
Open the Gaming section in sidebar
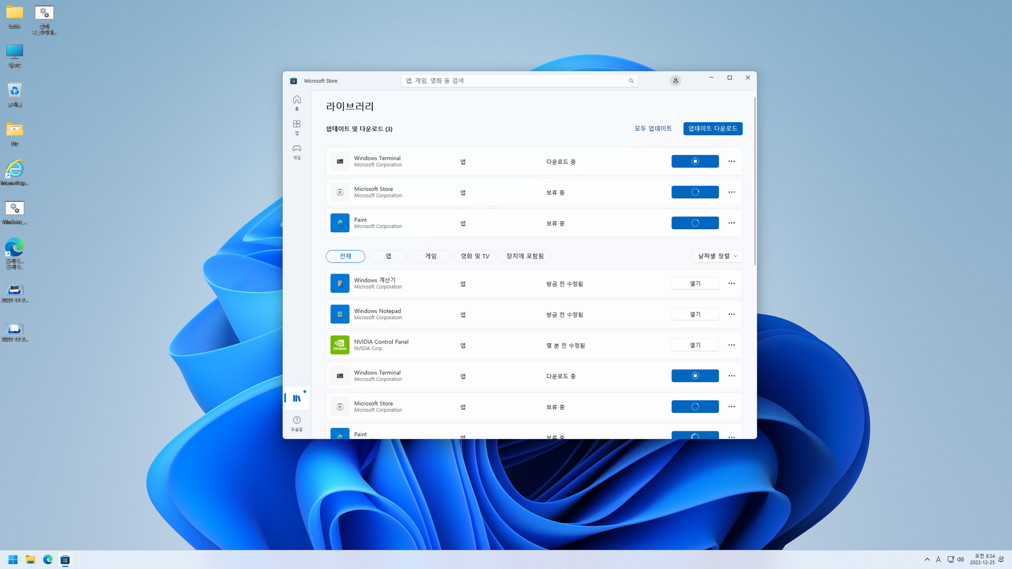click(297, 151)
